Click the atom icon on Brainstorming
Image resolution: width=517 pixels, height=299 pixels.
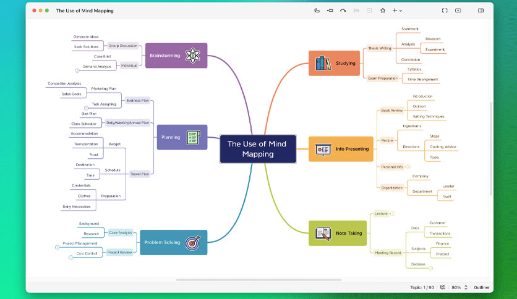pos(192,56)
